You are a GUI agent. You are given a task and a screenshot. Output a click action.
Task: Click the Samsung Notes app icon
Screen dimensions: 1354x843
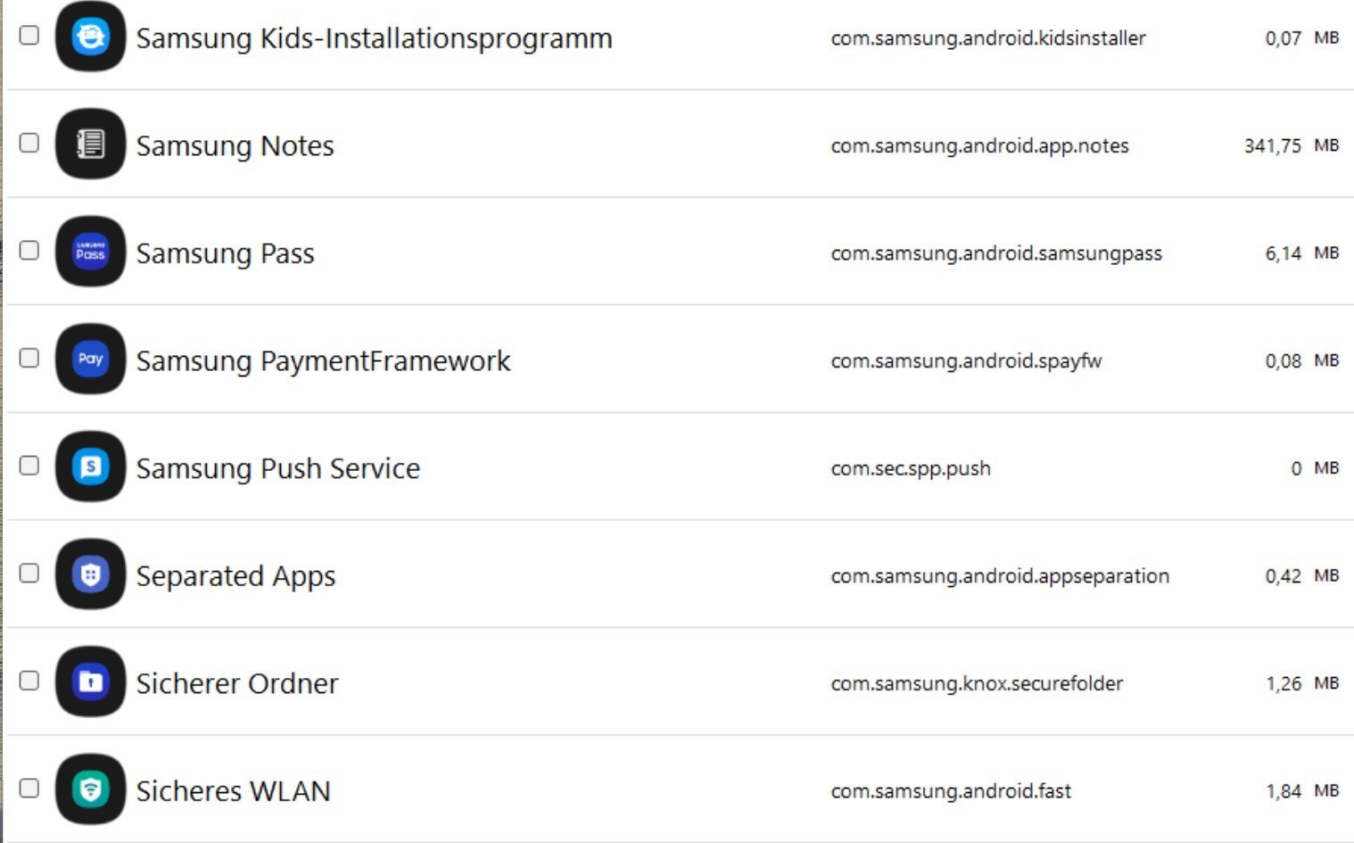(90, 145)
